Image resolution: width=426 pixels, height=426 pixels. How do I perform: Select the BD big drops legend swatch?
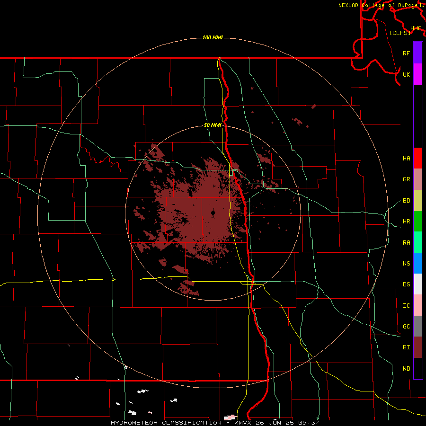point(418,200)
